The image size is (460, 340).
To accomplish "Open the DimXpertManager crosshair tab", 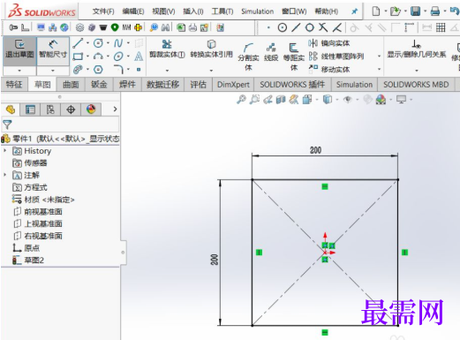I will [x=71, y=110].
